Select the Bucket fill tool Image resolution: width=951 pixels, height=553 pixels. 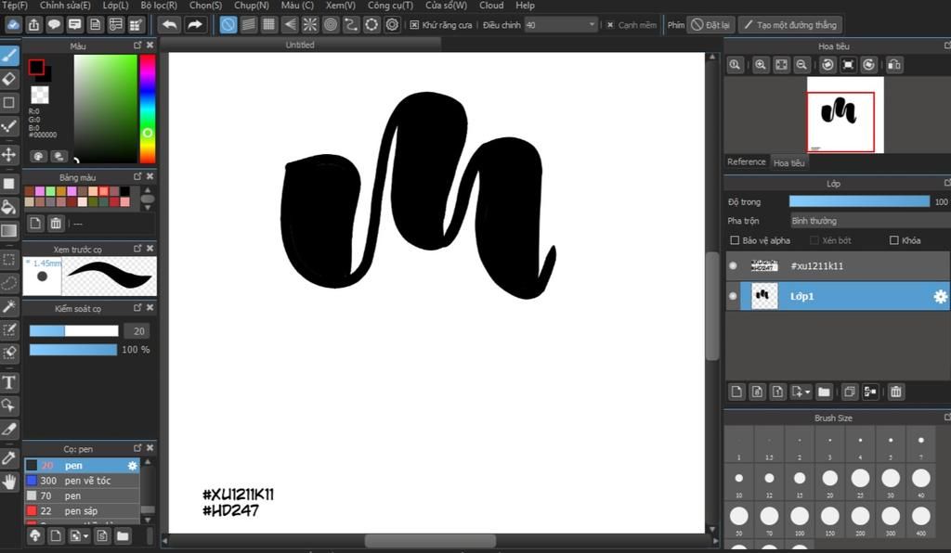click(9, 207)
